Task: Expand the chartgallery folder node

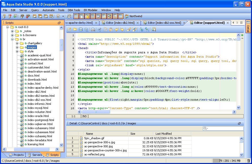Action: [x=17, y=43]
